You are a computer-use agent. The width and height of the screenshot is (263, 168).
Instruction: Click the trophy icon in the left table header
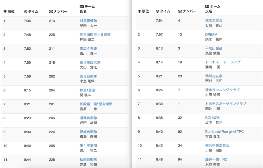point(5,12)
